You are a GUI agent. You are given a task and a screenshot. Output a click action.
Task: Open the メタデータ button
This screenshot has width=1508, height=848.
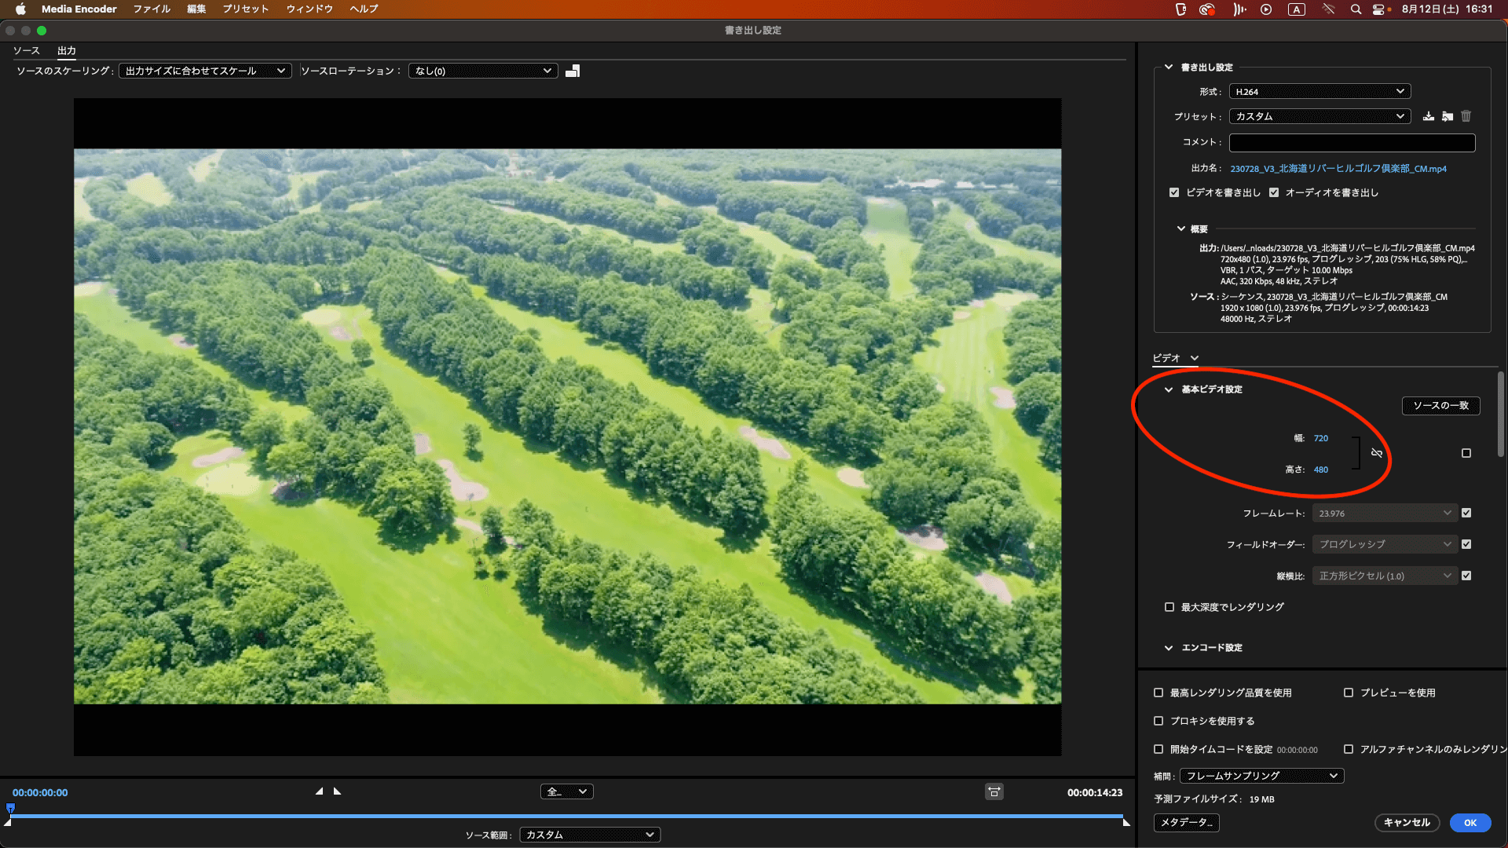[1186, 823]
